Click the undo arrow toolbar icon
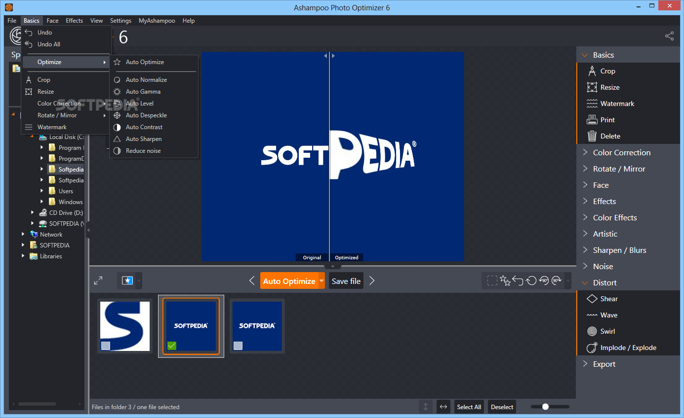The width and height of the screenshot is (684, 418). (x=518, y=280)
